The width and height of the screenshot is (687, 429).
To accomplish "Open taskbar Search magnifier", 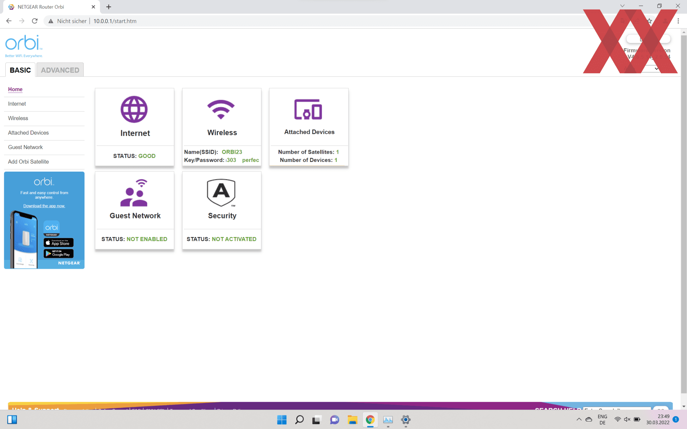I will pyautogui.click(x=299, y=420).
